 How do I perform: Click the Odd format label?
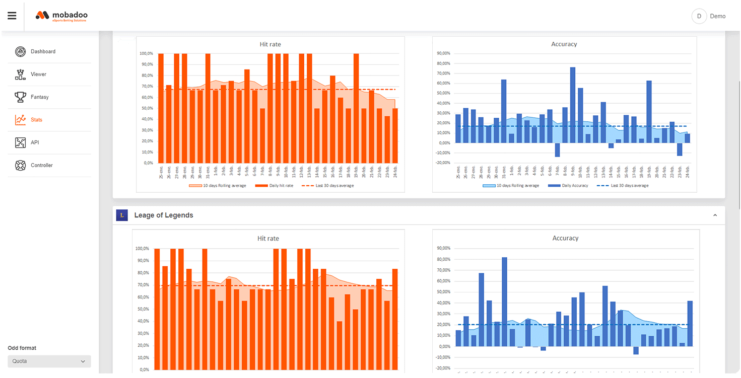point(22,348)
